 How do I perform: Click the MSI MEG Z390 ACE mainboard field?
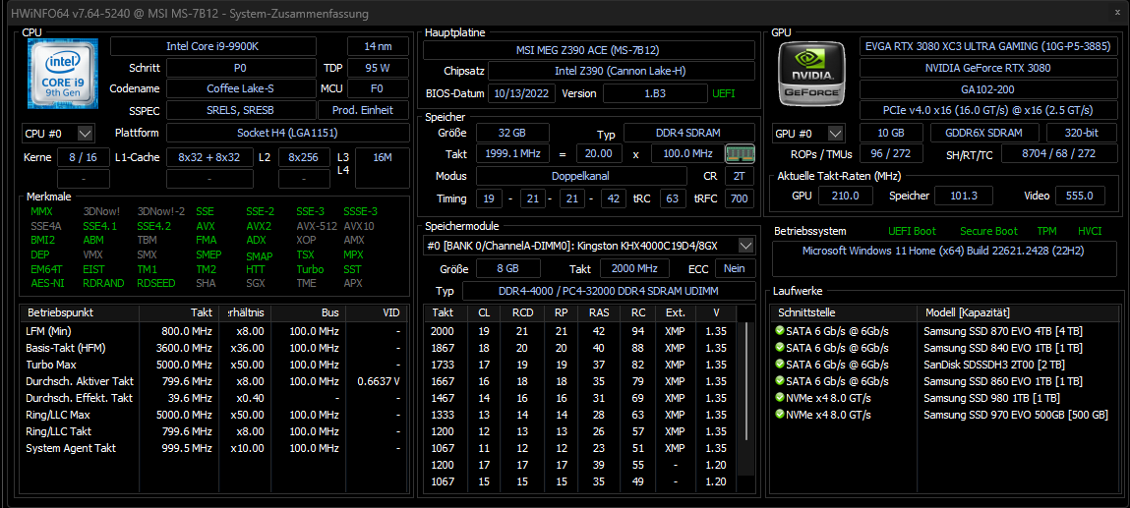[589, 50]
